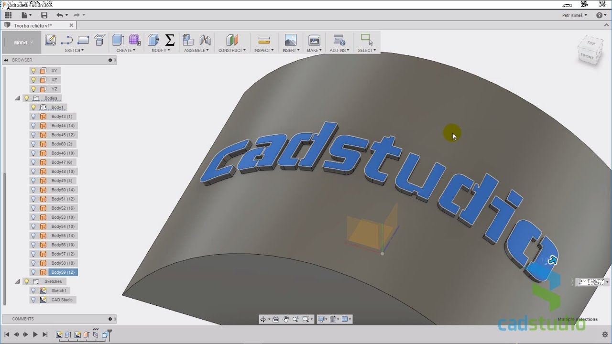Select the Press Pull tool
Viewport: 612px width, 344px height.
coord(153,40)
